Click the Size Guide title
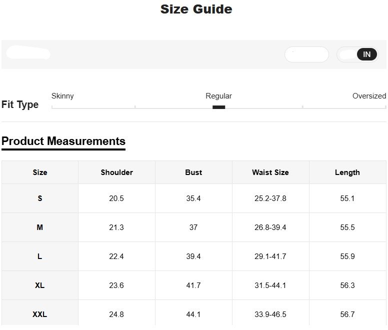 (x=196, y=9)
